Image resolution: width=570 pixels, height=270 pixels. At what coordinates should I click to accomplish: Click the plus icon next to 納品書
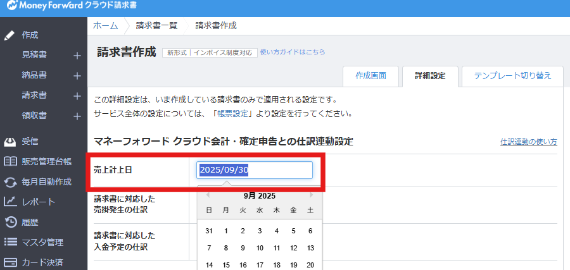point(77,76)
